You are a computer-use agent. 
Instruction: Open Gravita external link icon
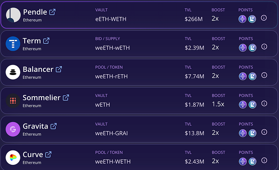click(53, 126)
